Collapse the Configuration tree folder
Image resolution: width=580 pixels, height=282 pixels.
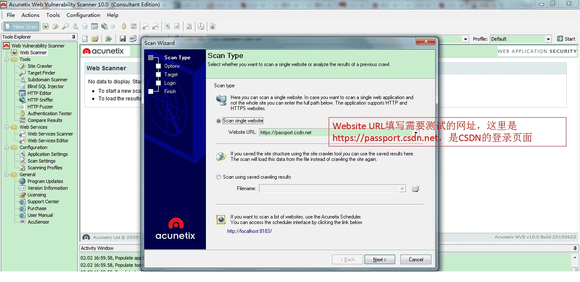coord(7,147)
